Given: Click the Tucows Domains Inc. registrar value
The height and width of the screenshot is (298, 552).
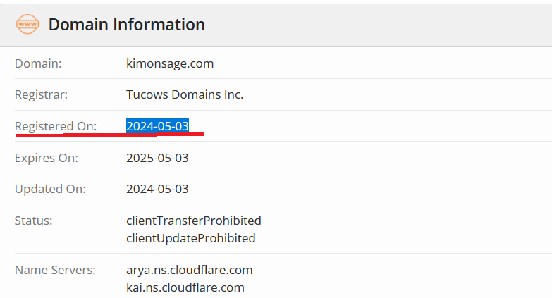Looking at the screenshot, I should click(185, 94).
